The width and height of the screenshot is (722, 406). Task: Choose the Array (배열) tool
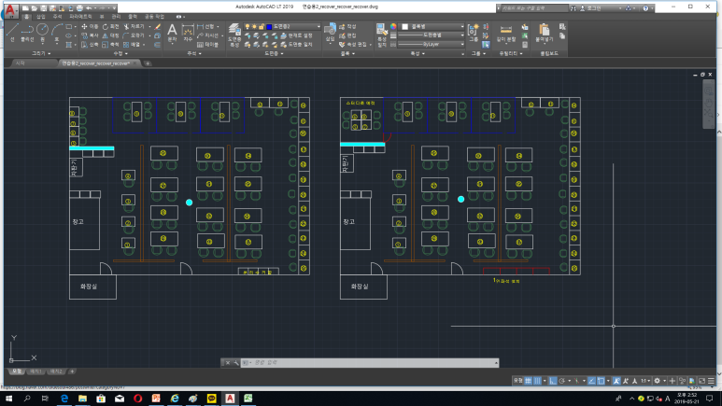132,45
